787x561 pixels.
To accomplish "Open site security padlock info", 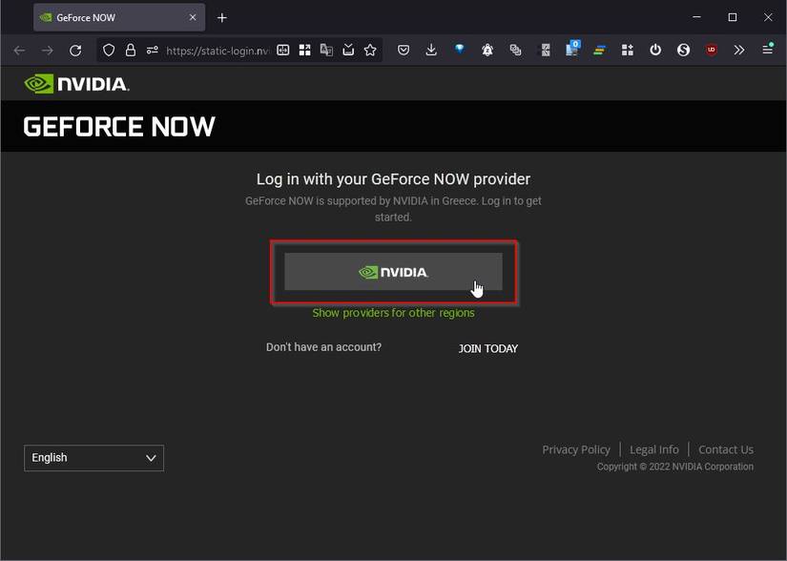I will pos(131,51).
